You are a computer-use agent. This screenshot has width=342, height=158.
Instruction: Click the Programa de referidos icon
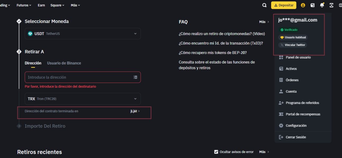click(281, 103)
